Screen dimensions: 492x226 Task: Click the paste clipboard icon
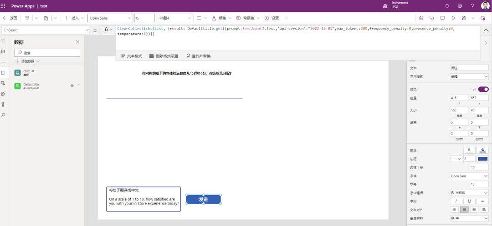(x=46, y=18)
